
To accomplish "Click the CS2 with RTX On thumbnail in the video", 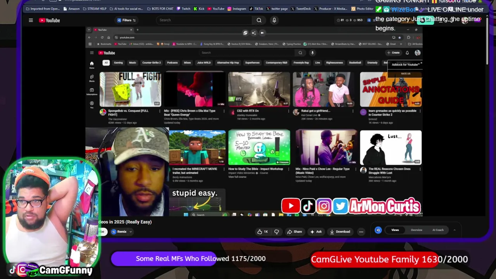I will [259, 89].
